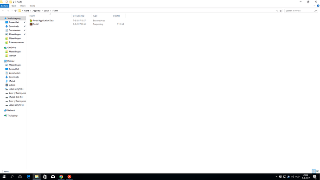This screenshot has height=180, width=320.
Task: Switch to the Beeld ribbon tab
Action: [32, 6]
